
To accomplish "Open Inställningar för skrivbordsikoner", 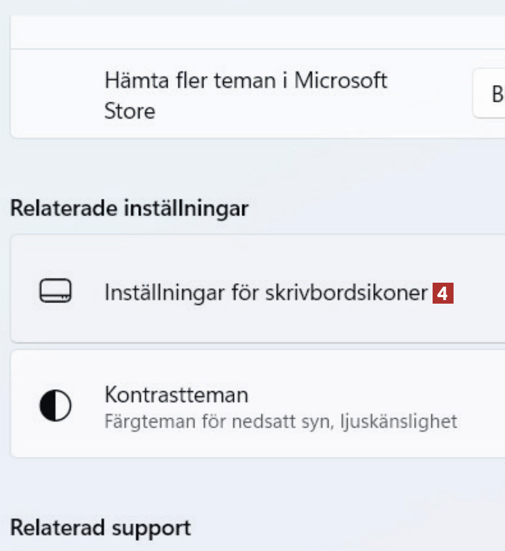I will [x=266, y=292].
